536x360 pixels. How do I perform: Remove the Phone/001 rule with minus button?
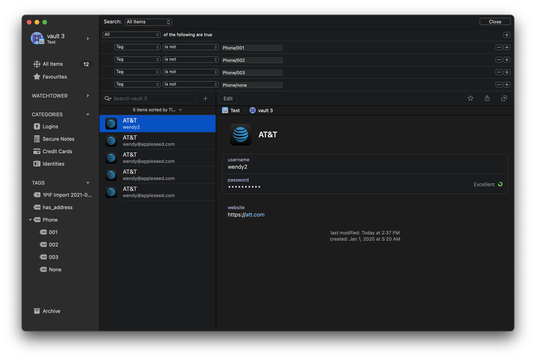pyautogui.click(x=499, y=47)
